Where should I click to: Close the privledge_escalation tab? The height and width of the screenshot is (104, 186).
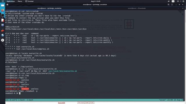91,8
